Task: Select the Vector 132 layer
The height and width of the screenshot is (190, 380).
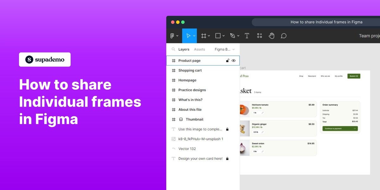Action: coord(187,149)
